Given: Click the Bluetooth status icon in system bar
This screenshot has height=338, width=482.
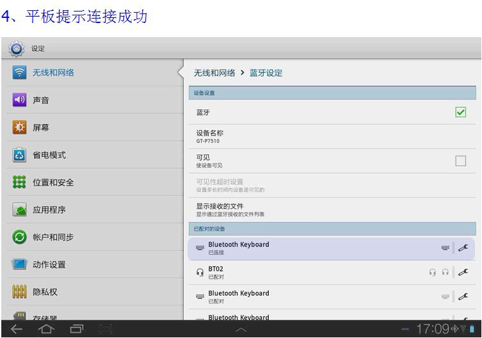Looking at the screenshot, I should (454, 329).
